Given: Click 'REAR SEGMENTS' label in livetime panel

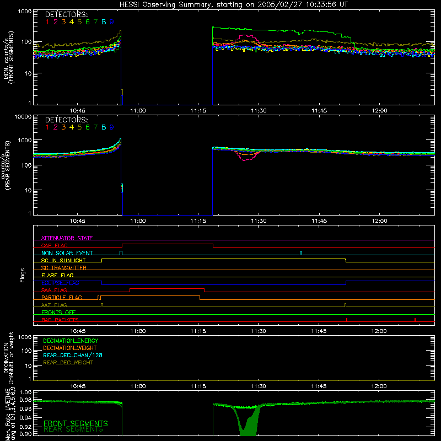Looking at the screenshot, I should tap(73, 429).
